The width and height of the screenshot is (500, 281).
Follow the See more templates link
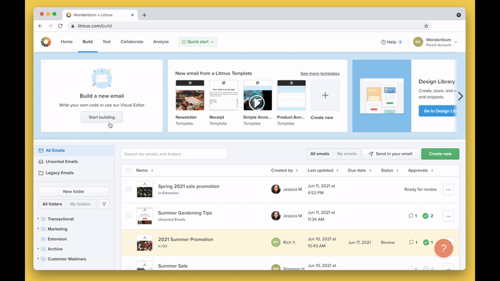(320, 74)
